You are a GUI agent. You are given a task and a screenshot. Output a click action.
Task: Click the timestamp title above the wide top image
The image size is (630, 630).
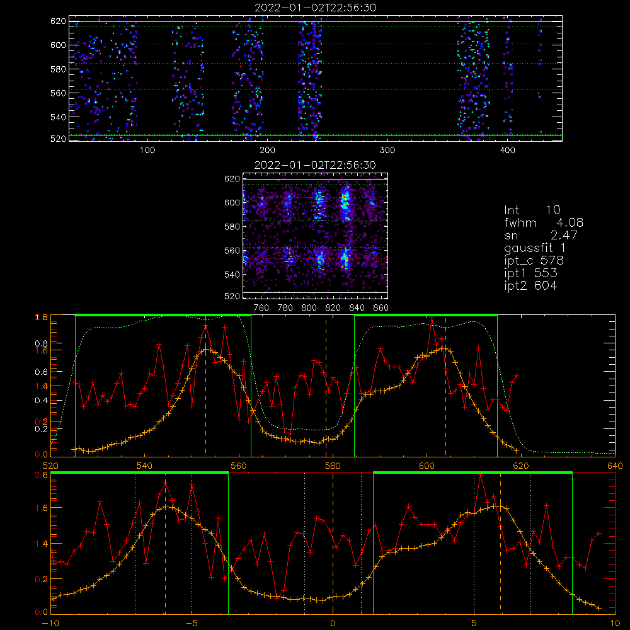point(315,8)
